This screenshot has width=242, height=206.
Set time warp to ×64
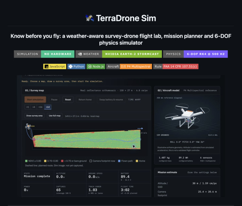click(48, 107)
